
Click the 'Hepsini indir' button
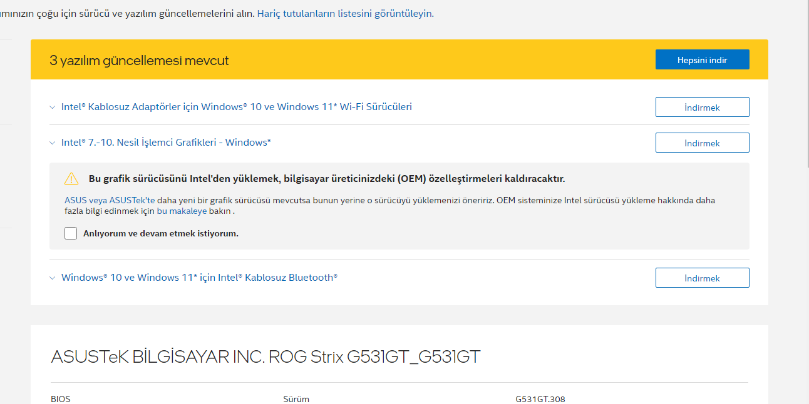[702, 59]
